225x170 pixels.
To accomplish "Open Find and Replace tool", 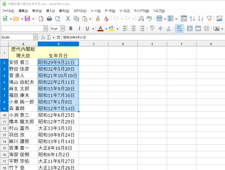I will coord(141,18).
